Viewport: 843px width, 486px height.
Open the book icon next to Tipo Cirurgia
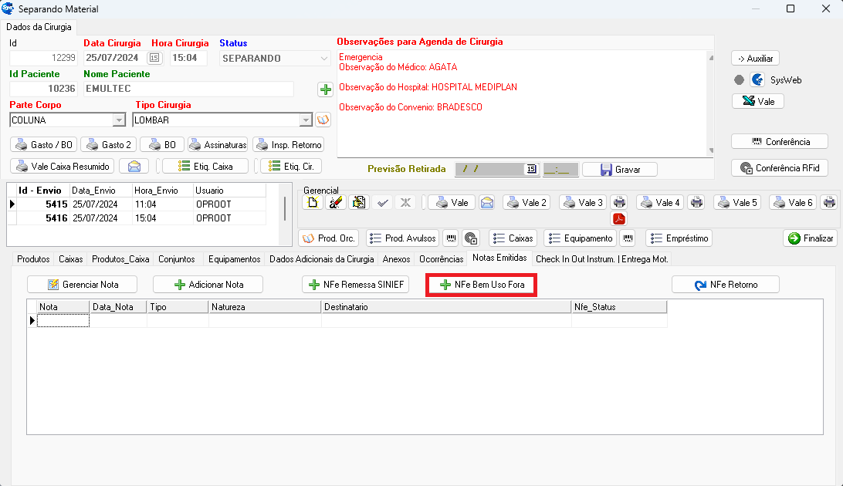(x=323, y=120)
